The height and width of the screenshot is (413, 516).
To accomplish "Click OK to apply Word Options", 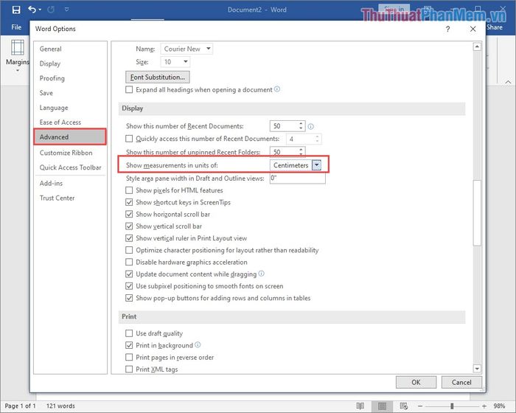I will pos(416,382).
